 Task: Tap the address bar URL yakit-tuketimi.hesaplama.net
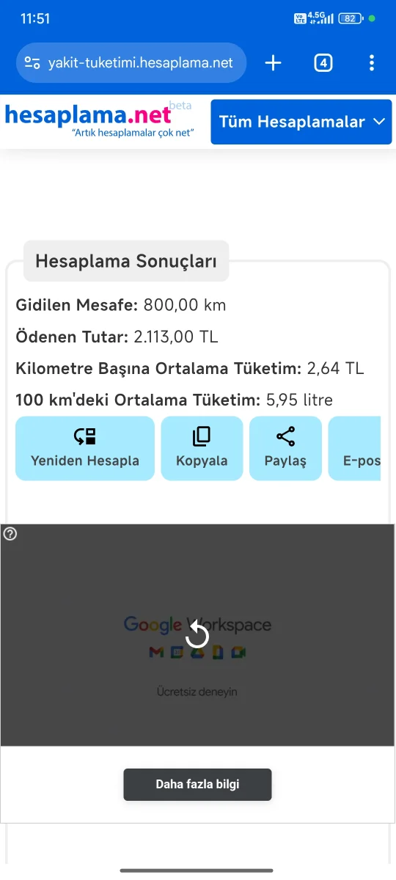[141, 63]
